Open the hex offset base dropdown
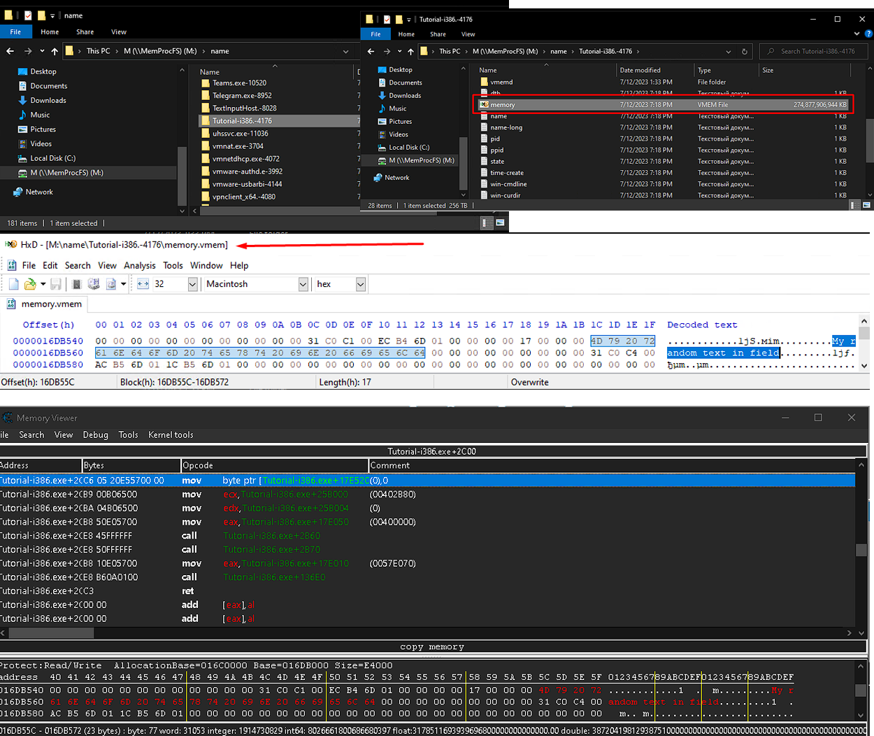Screen dimensions: 874x736 click(x=360, y=284)
